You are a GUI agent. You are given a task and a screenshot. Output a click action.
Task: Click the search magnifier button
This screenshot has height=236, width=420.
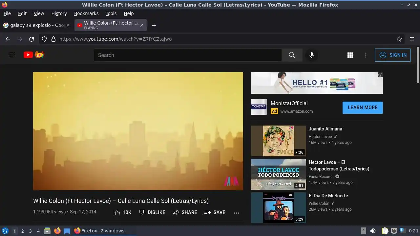292,55
